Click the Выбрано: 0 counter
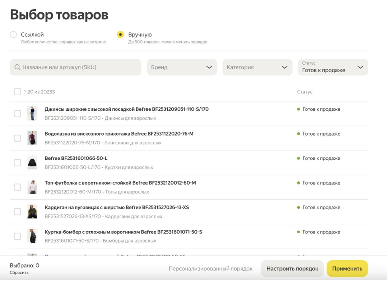The height and width of the screenshot is (283, 388). [x=24, y=265]
